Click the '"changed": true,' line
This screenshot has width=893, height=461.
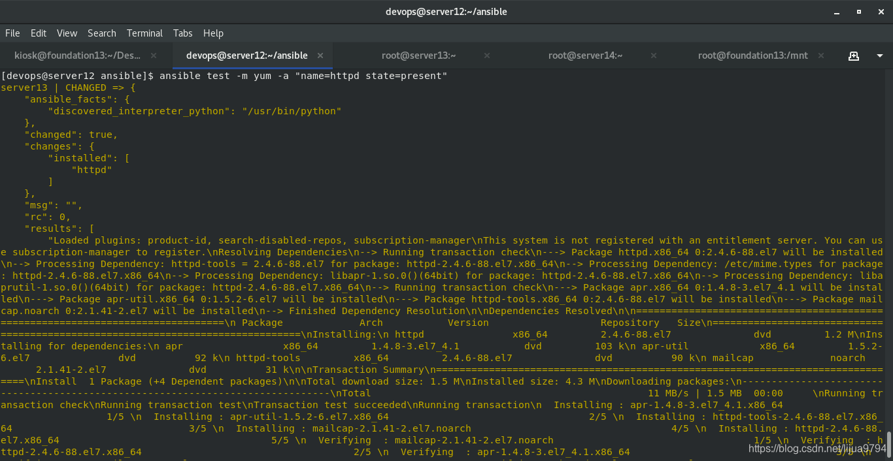[71, 135]
